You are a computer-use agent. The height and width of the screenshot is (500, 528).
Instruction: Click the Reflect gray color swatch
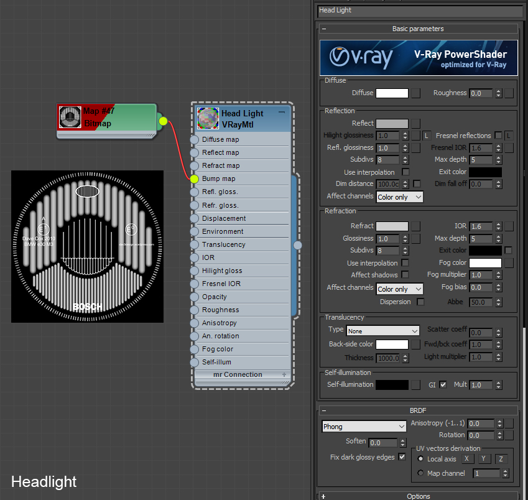[x=392, y=124]
